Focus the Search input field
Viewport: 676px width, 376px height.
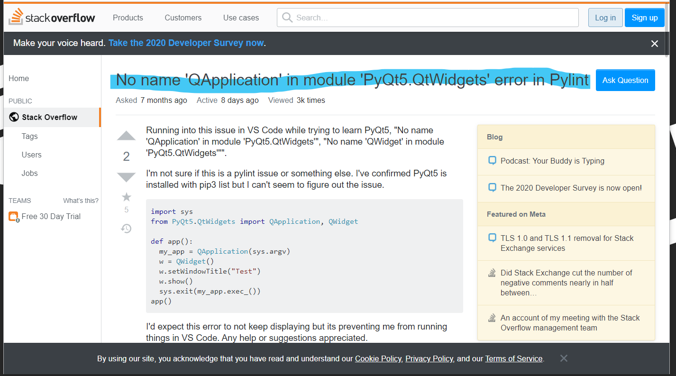click(428, 18)
